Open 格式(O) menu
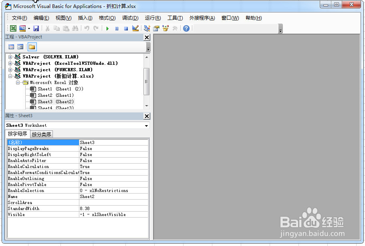The image size is (365, 246). pos(107,18)
